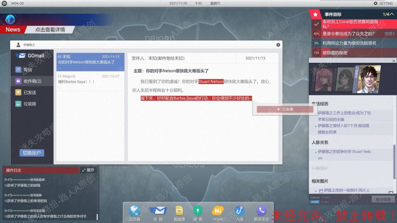Click the GOmail logo

(30, 55)
